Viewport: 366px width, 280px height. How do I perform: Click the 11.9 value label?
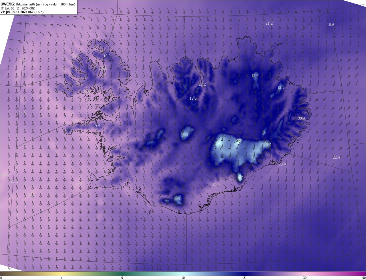point(177,199)
